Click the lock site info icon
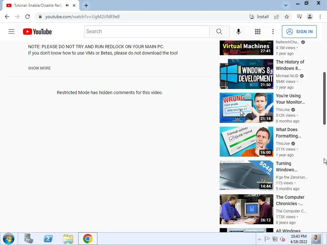The height and width of the screenshot is (245, 327). (x=40, y=17)
